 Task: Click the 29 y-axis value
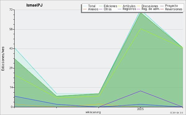(11, 68)
